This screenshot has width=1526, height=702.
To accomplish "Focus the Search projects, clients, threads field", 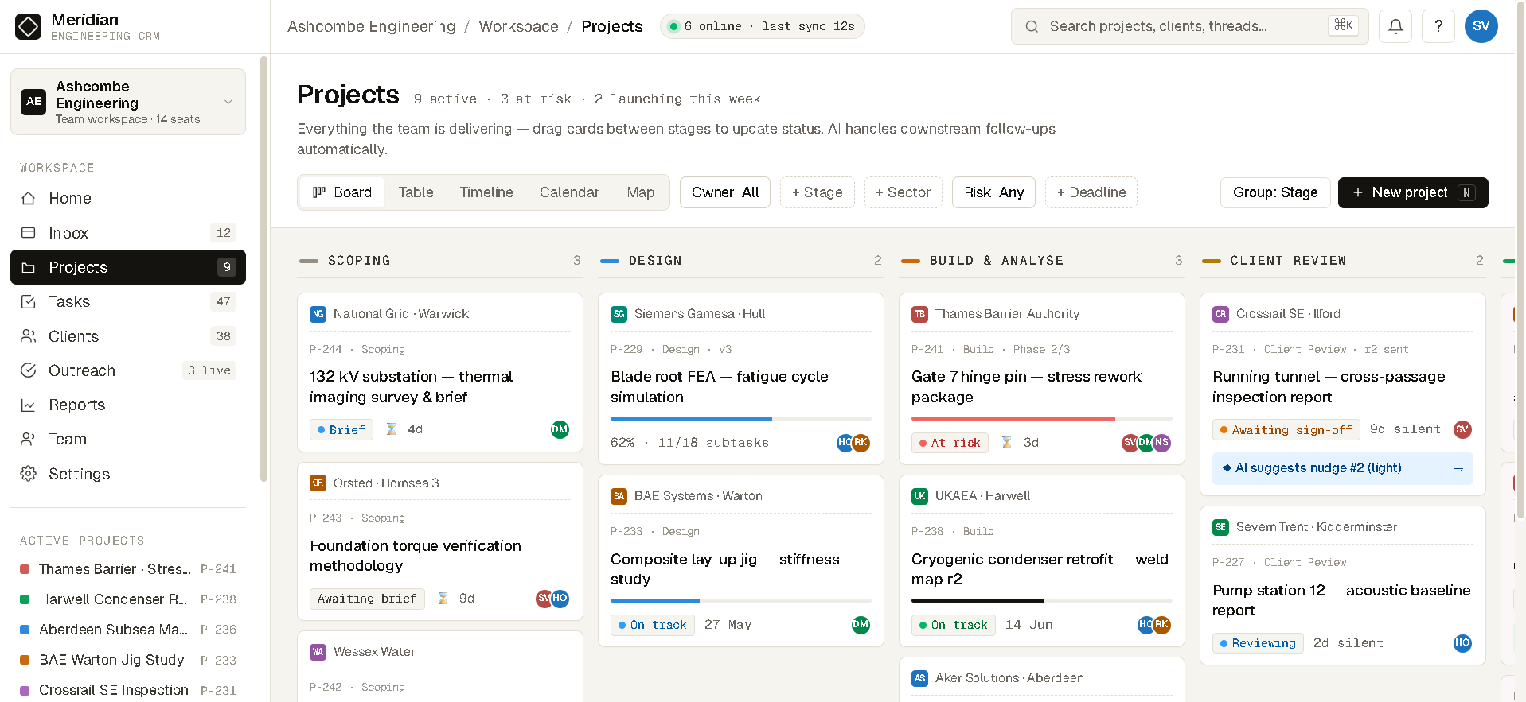I will [x=1190, y=26].
